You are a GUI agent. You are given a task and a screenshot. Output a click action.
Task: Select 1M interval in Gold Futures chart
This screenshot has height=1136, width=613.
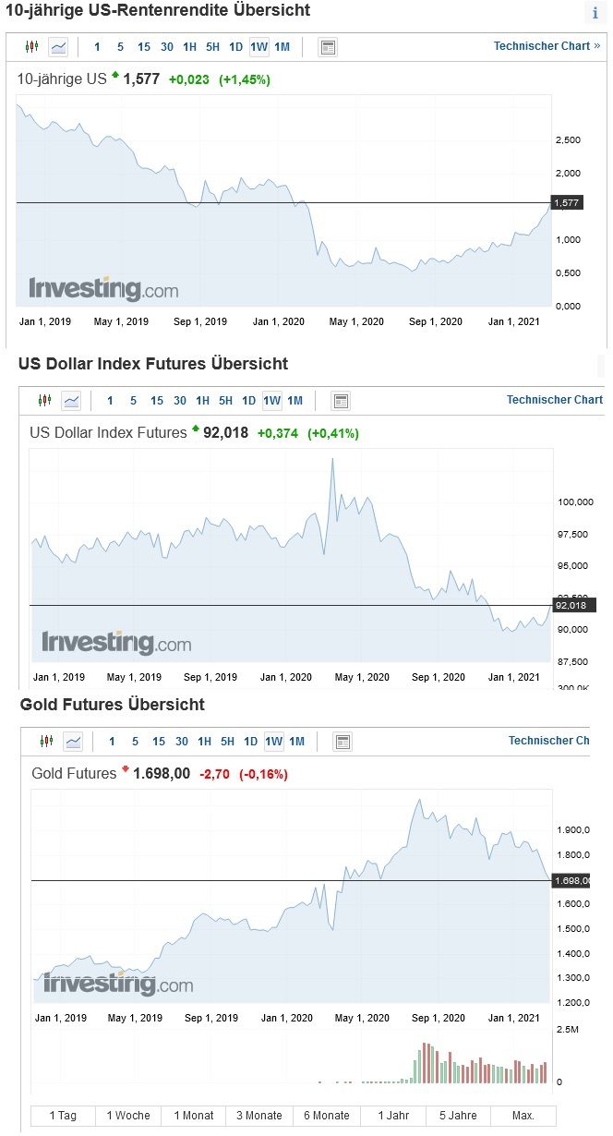tap(296, 742)
